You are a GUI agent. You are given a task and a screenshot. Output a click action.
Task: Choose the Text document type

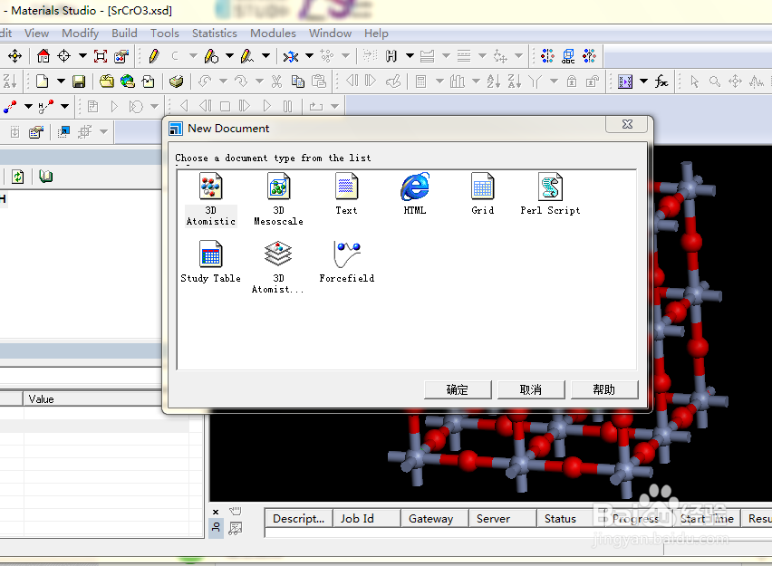pyautogui.click(x=347, y=194)
